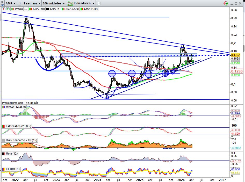This screenshot has width=245, height=182.
Task: Click the chart link group icon beside AMP
Action: tap(2, 3)
